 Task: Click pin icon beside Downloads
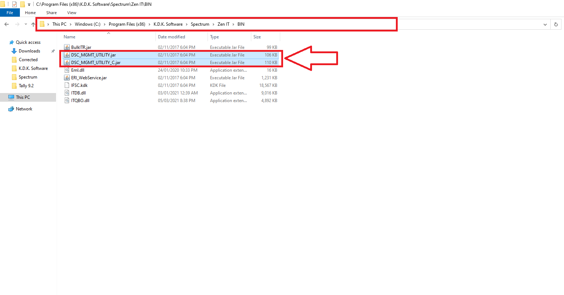tap(53, 51)
